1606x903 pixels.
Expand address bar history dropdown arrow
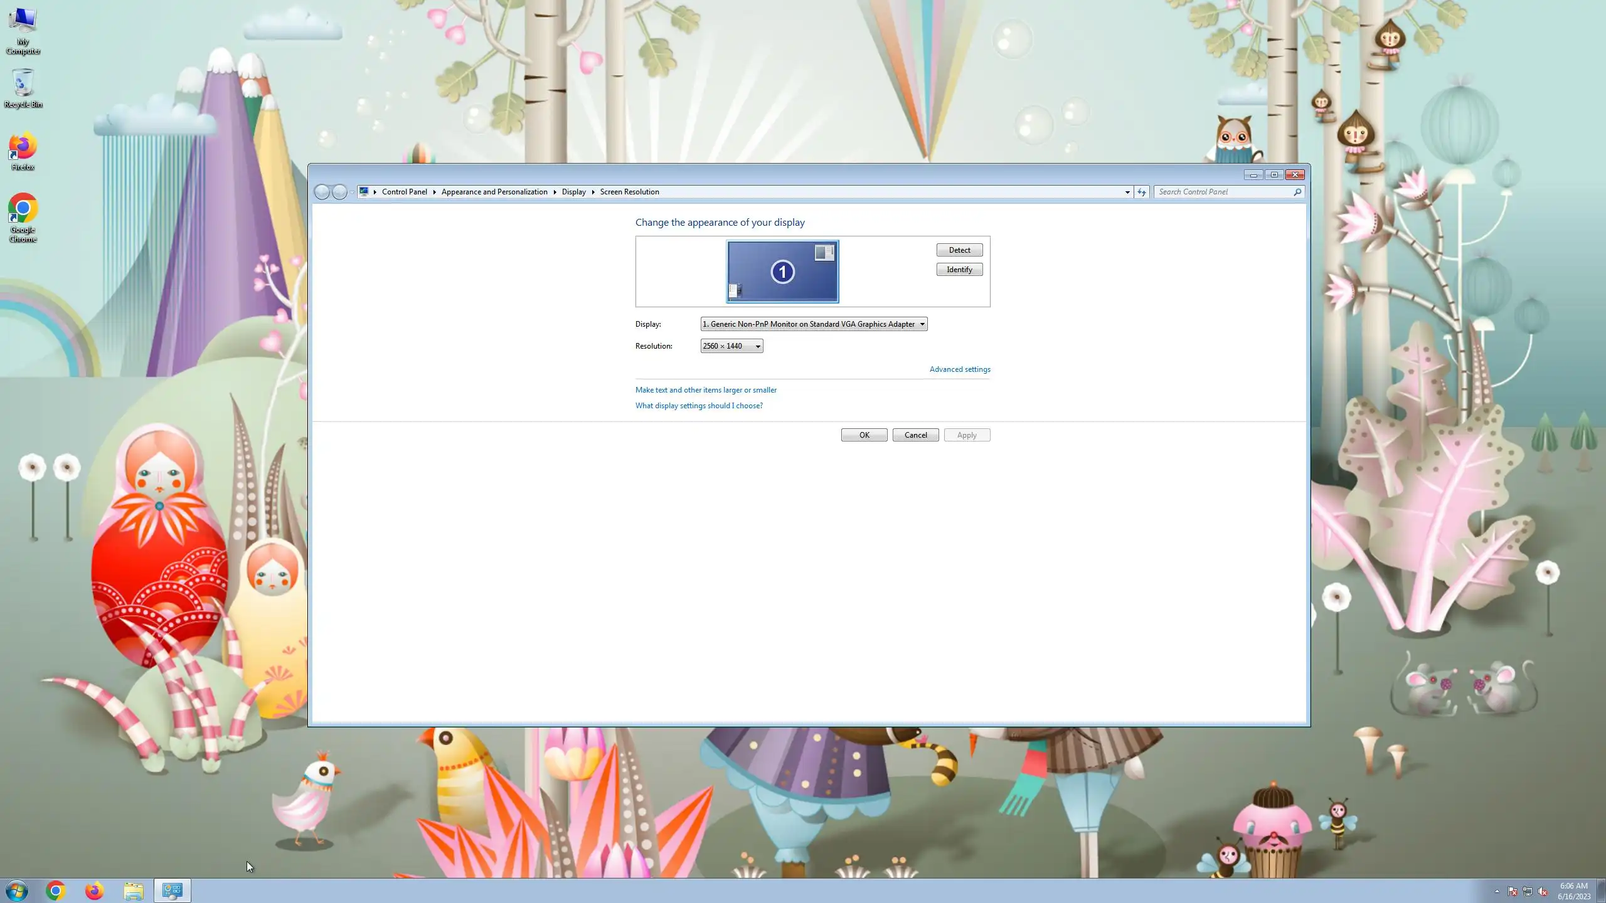[x=1127, y=192]
